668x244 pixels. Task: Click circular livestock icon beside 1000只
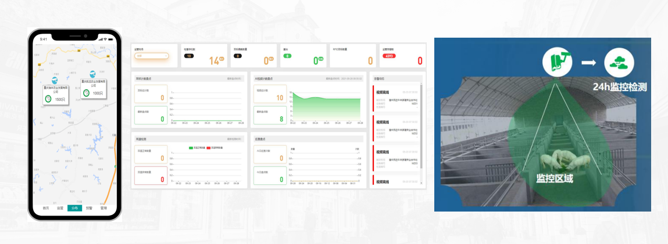86,93
